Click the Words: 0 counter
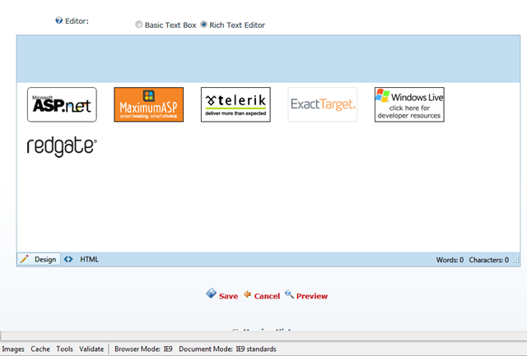This screenshot has width=527, height=356. (450, 260)
